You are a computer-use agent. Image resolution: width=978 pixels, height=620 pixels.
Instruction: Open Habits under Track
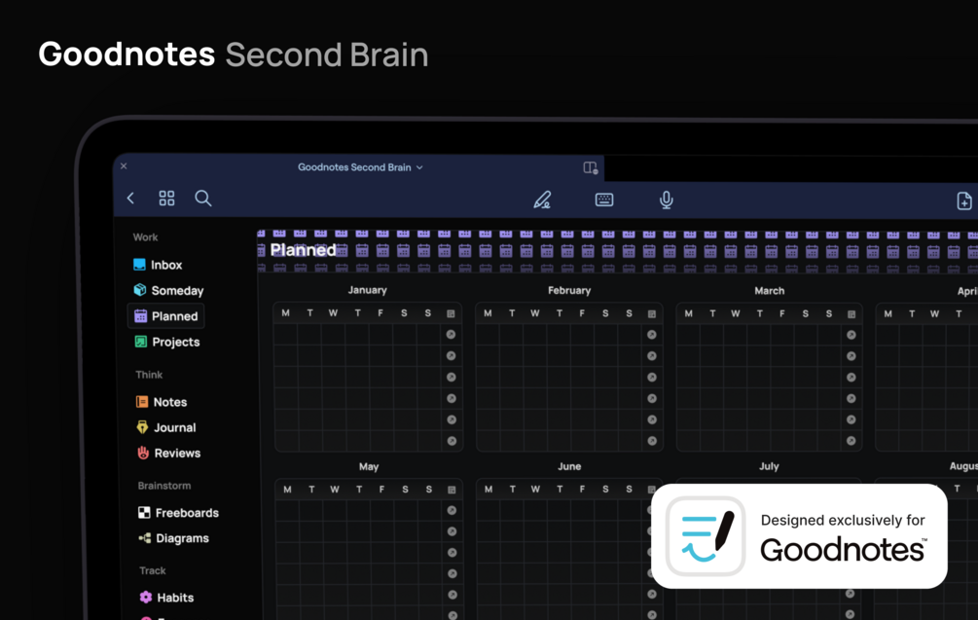pos(166,598)
